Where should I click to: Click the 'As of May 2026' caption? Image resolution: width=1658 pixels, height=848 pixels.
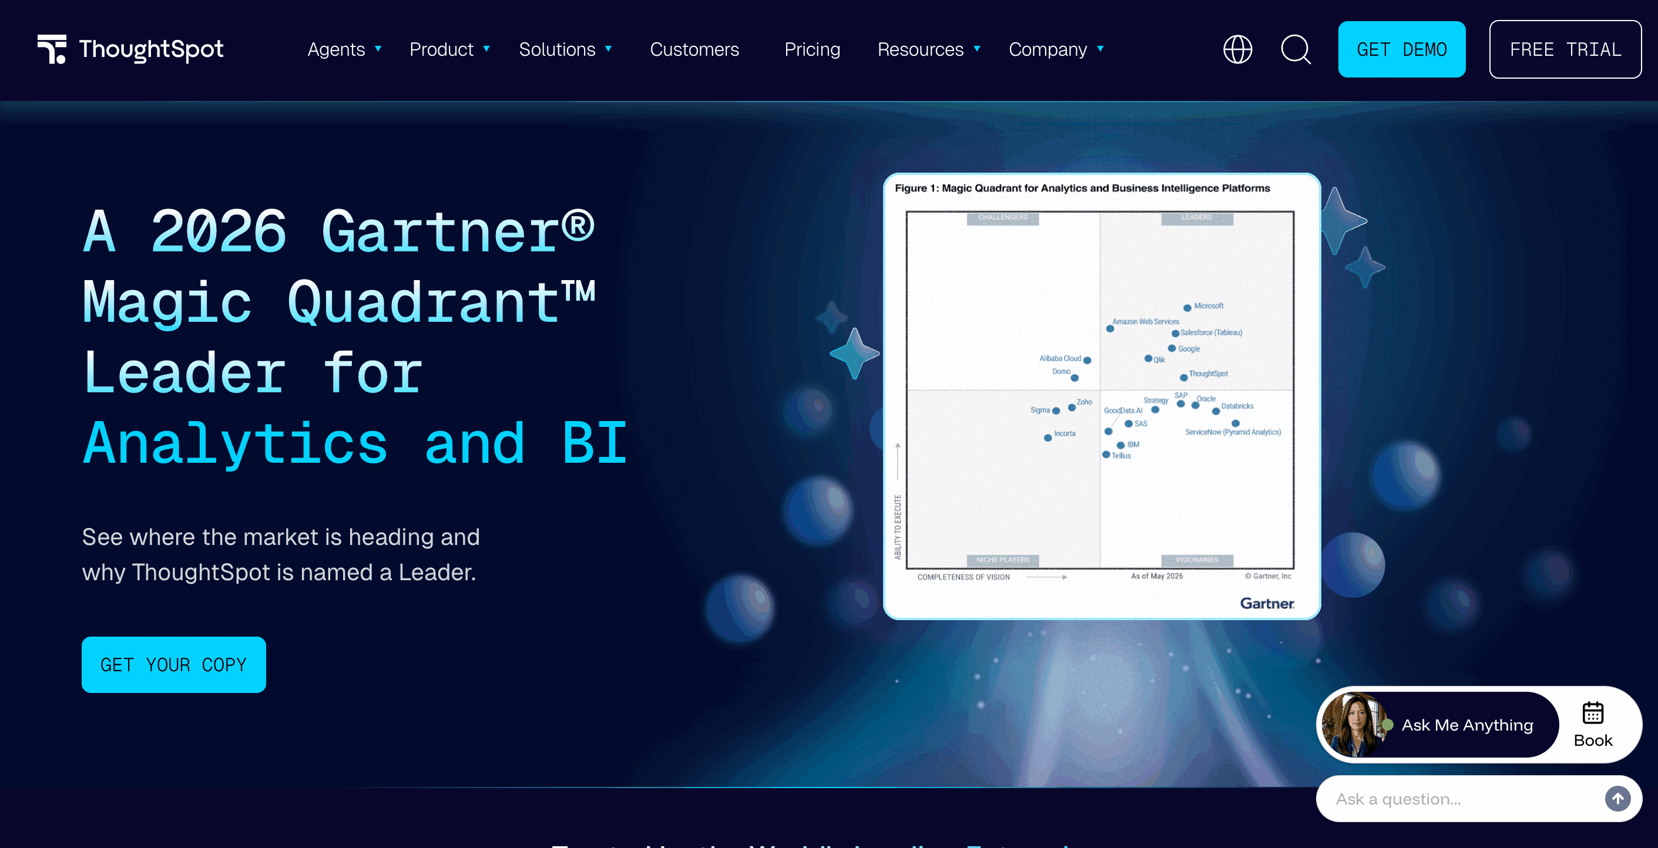point(1157,576)
